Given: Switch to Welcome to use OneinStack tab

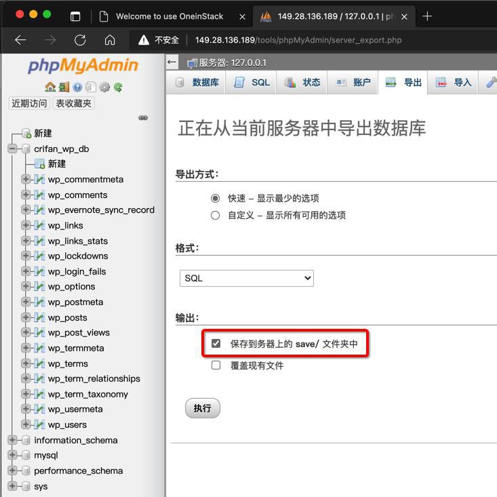Looking at the screenshot, I should pyautogui.click(x=170, y=16).
